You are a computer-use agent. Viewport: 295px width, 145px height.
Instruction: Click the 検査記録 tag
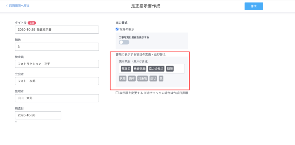139,69
